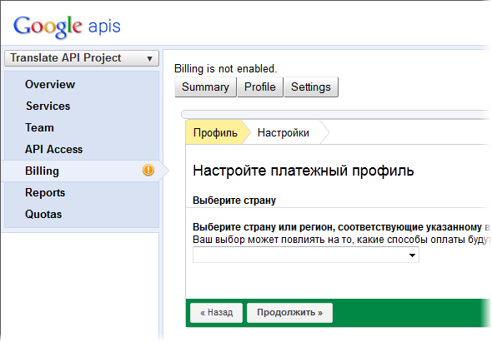Click the Summary button
The image size is (492, 342).
tap(205, 87)
